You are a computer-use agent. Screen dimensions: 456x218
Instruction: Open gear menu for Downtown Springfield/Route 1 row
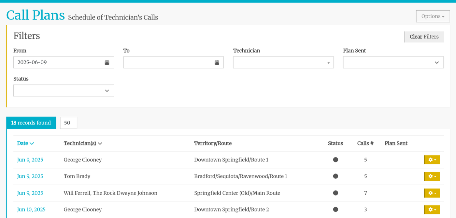[x=432, y=160]
